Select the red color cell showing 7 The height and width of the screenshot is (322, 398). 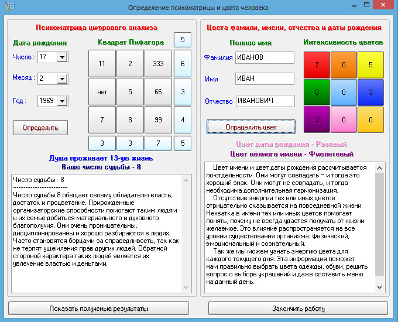(x=317, y=65)
